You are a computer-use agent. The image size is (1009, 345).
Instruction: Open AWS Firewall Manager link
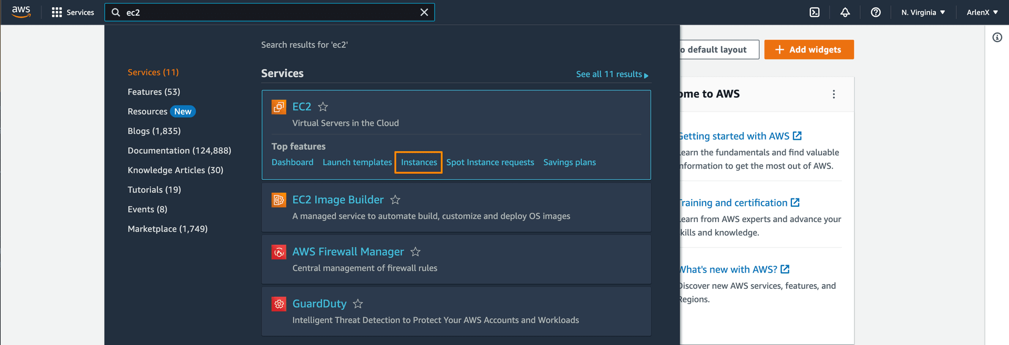click(x=348, y=252)
